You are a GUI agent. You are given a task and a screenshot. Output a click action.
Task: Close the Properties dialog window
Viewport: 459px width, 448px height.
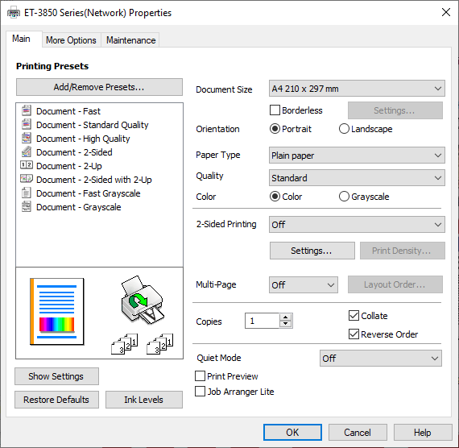pos(446,12)
